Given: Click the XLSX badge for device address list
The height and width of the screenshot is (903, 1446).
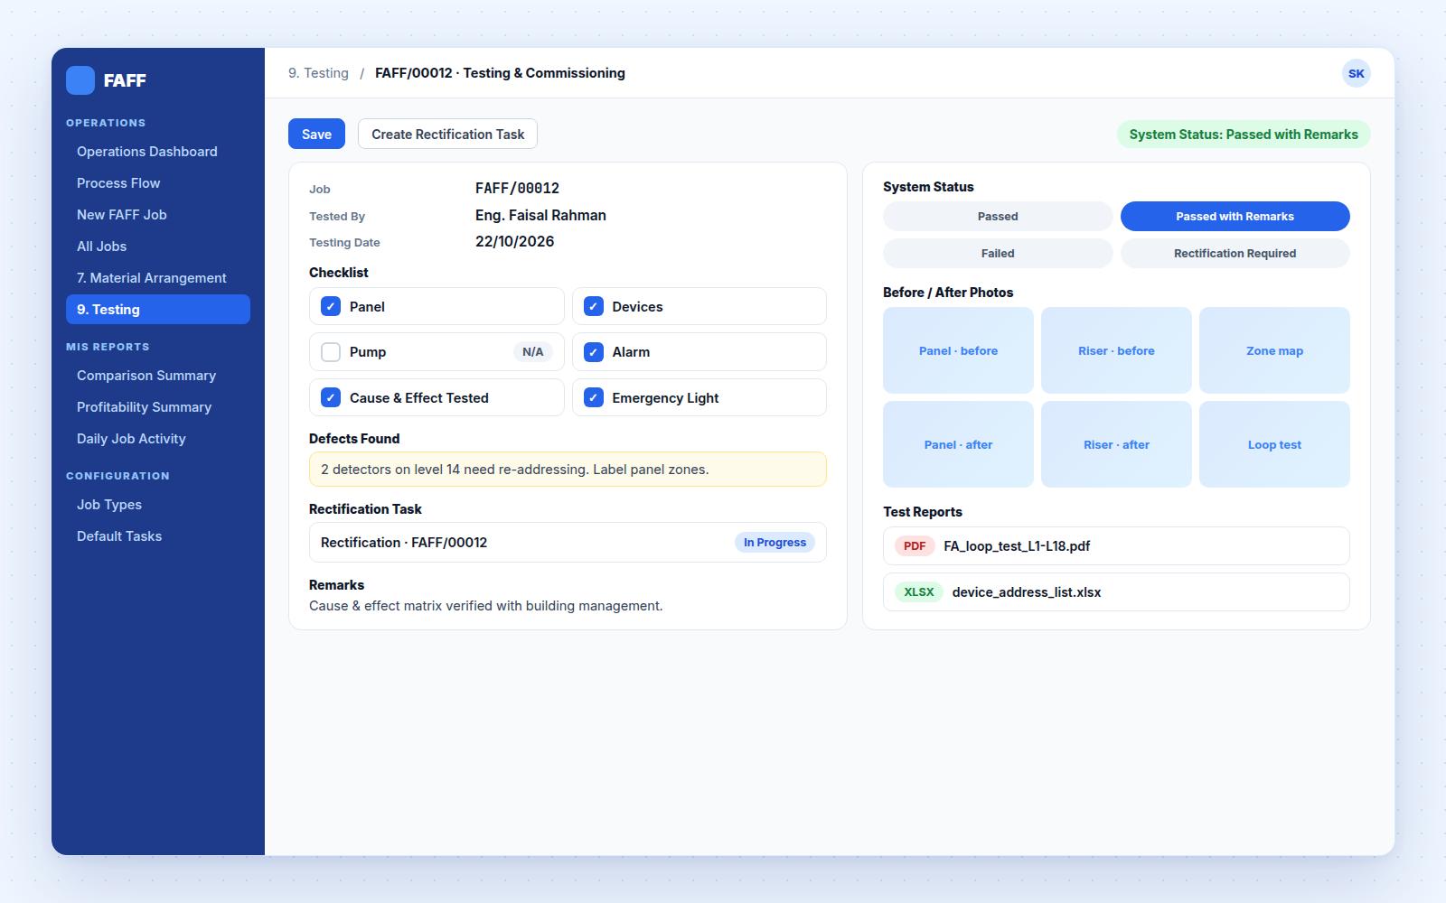Looking at the screenshot, I should 918,592.
